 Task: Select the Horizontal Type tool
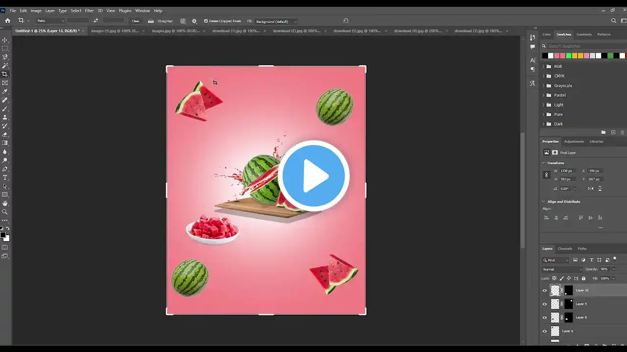point(5,177)
